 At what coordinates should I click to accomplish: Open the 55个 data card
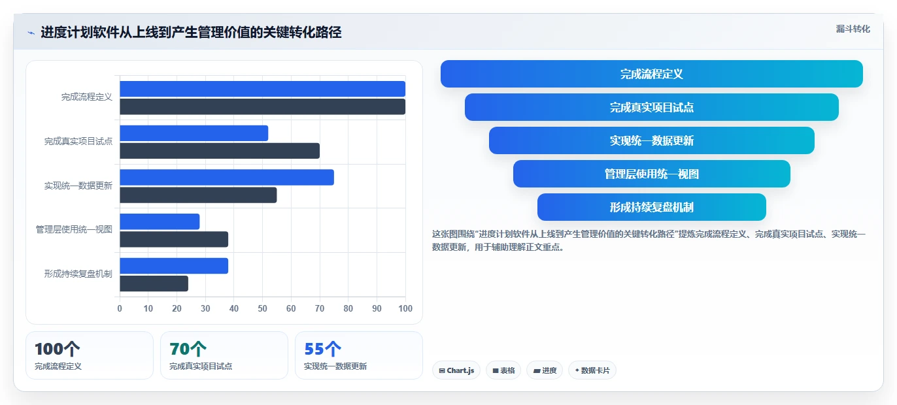359,355
